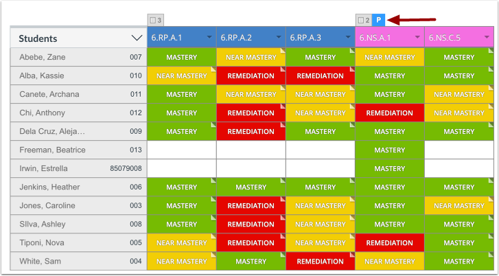The height and width of the screenshot is (276, 499).
Task: Open the 6.RP.A.1 column dropdown arrow
Action: (209, 37)
